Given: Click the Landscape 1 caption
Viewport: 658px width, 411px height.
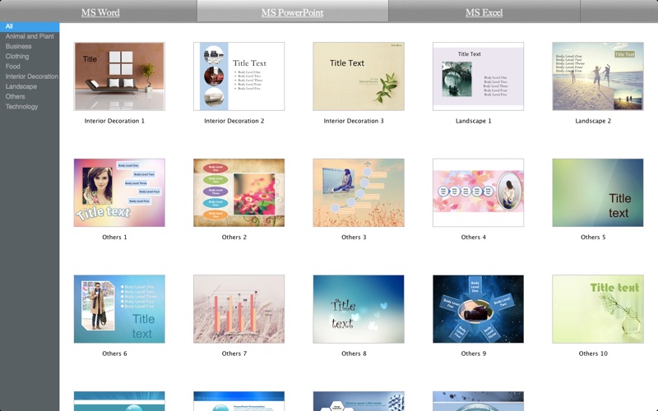Looking at the screenshot, I should coord(474,121).
